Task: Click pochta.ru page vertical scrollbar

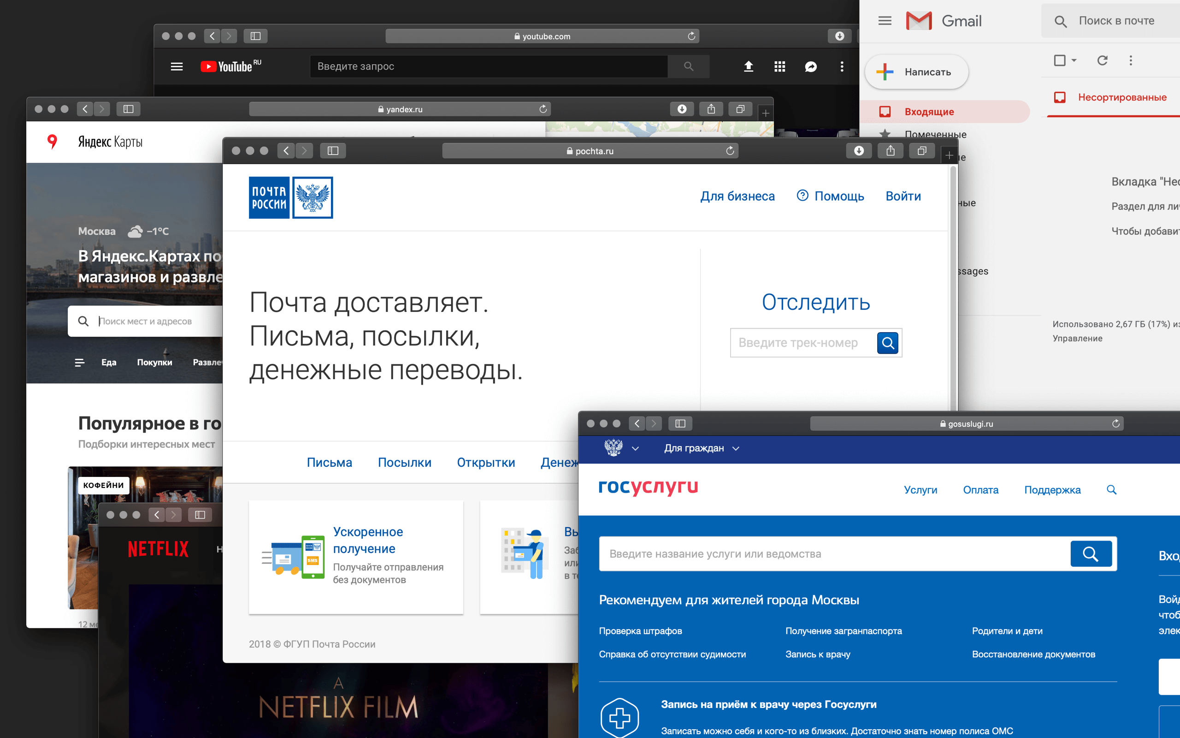Action: point(953,288)
